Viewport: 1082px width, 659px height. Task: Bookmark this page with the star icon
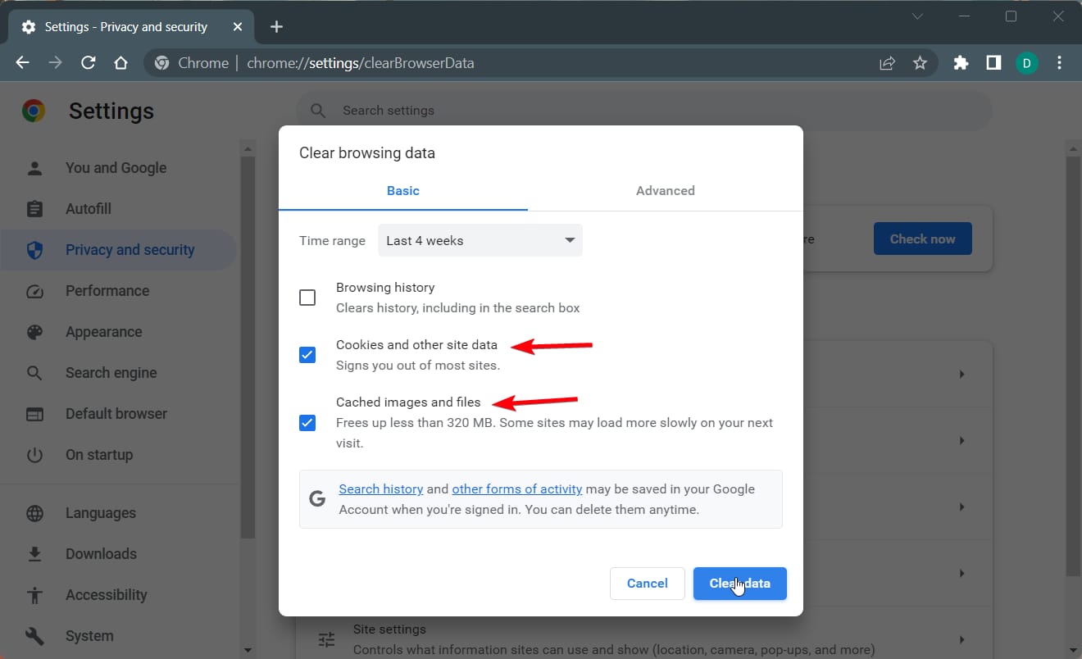pos(920,63)
